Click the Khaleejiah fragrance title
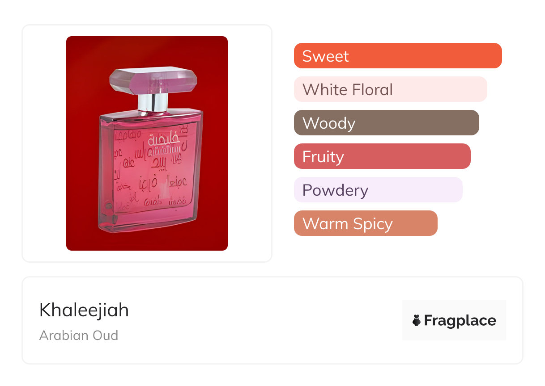 coord(84,310)
